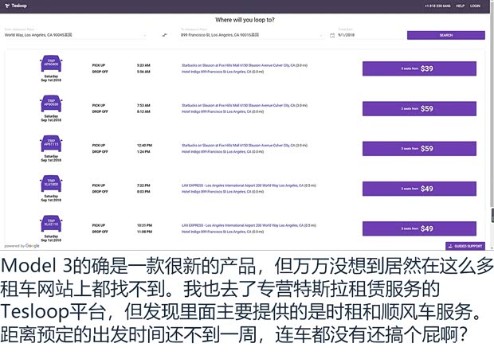This screenshot has width=494, height=355.
Task: Swap origin and destination with arrows icon
Action: (164, 35)
